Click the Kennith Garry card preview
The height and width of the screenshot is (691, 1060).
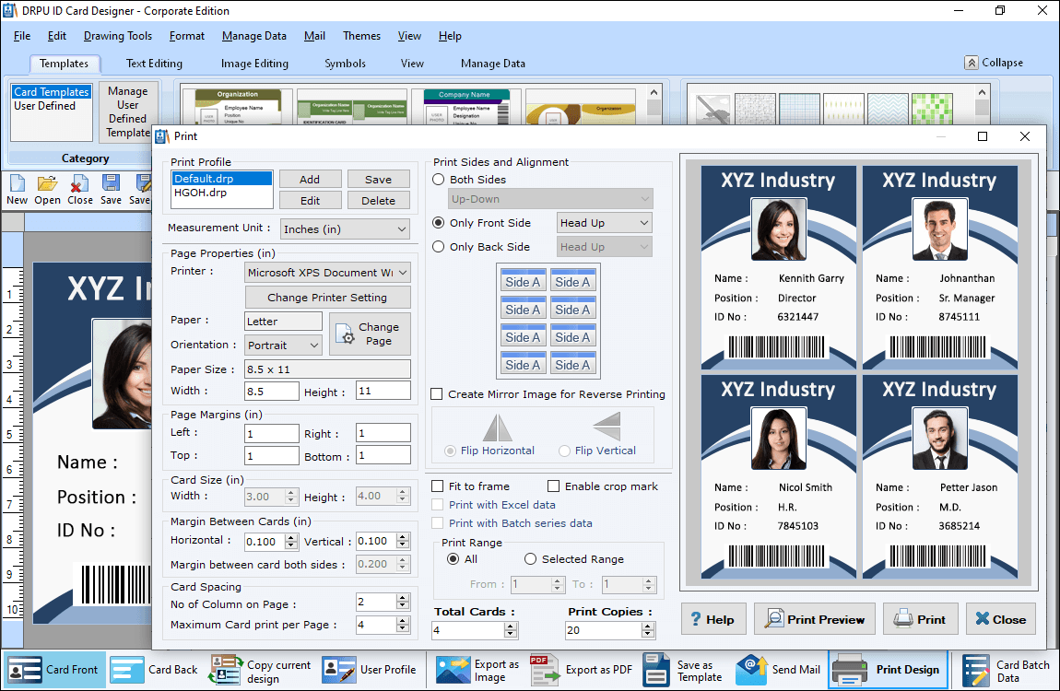coord(779,268)
